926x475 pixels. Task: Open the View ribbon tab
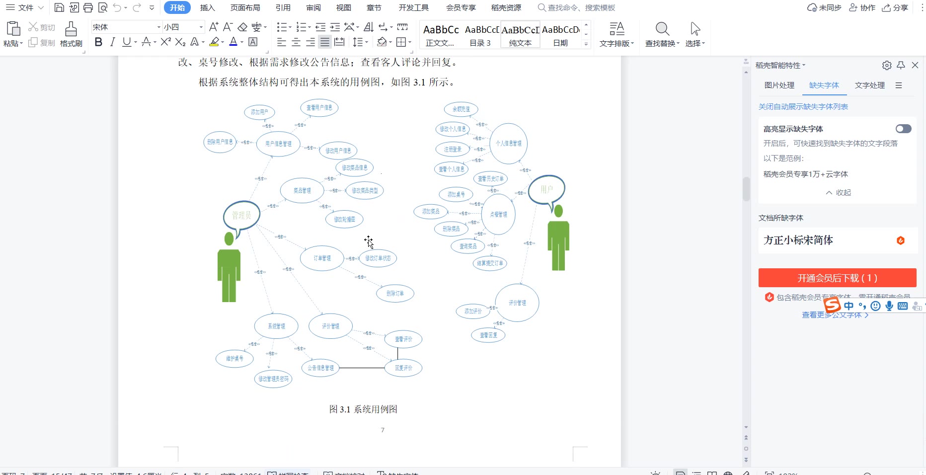[344, 7]
